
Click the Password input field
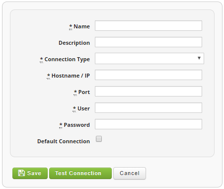pos(149,124)
